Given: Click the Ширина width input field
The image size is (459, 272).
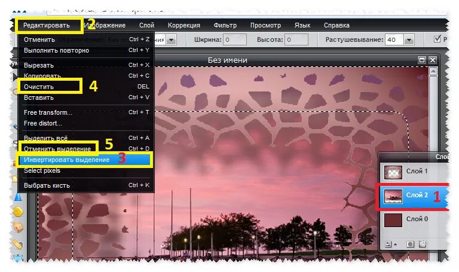Looking at the screenshot, I should pos(234,39).
